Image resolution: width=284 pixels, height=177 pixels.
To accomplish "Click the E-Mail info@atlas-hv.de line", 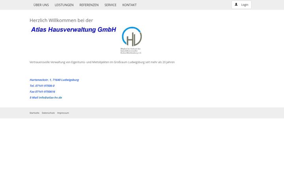I will pyautogui.click(x=46, y=98).
